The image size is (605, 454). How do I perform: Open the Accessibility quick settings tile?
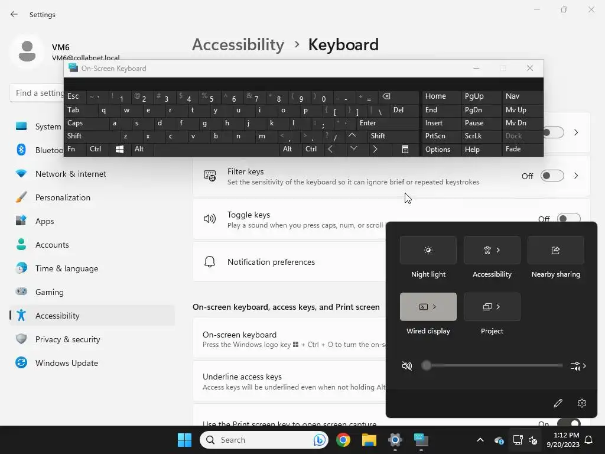click(492, 250)
